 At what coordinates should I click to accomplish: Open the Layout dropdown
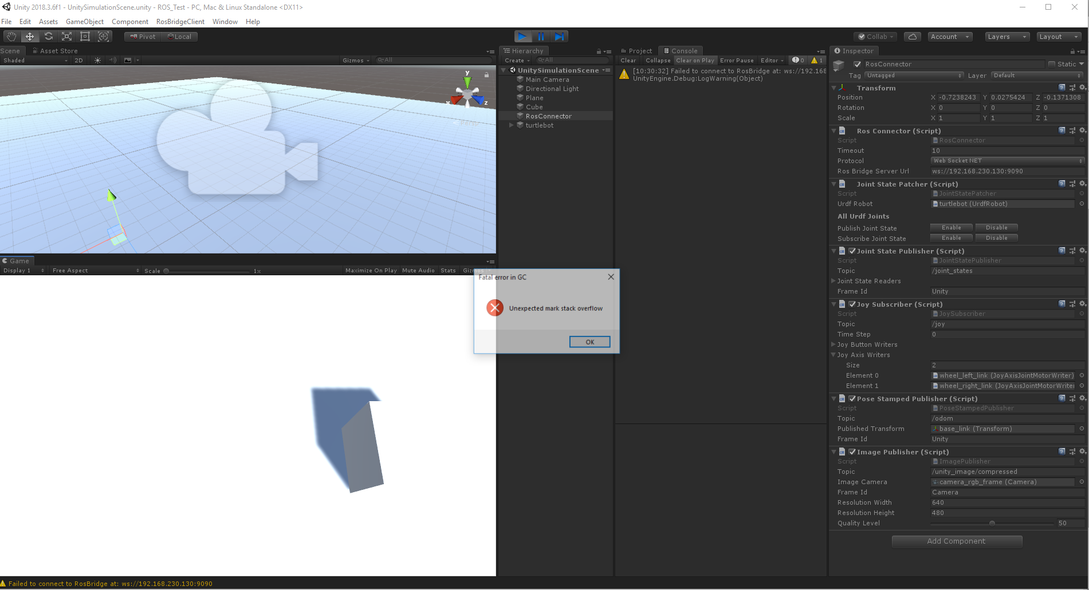[1058, 36]
